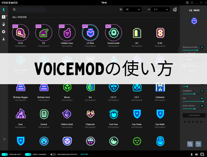This screenshot has height=157, width=207.
Task: Select the Central voice
Action: coord(44,114)
